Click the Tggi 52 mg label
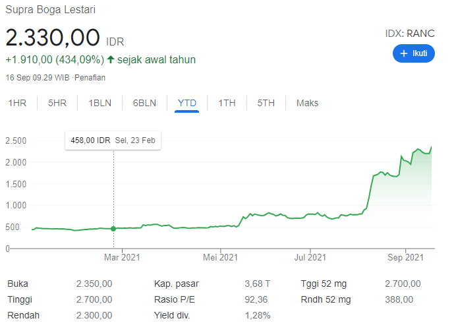The image size is (456, 331). point(324,284)
